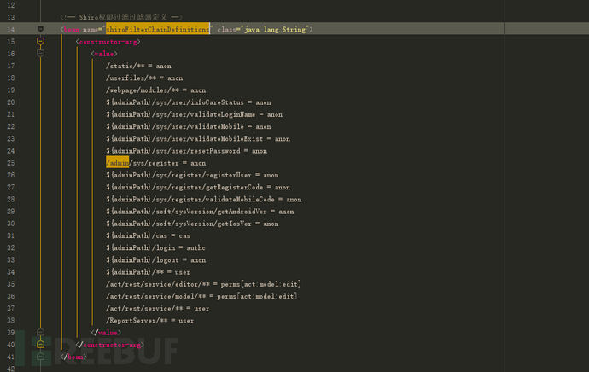Click line number 34 in the gutter
Image resolution: width=589 pixels, height=372 pixels.
[11, 272]
